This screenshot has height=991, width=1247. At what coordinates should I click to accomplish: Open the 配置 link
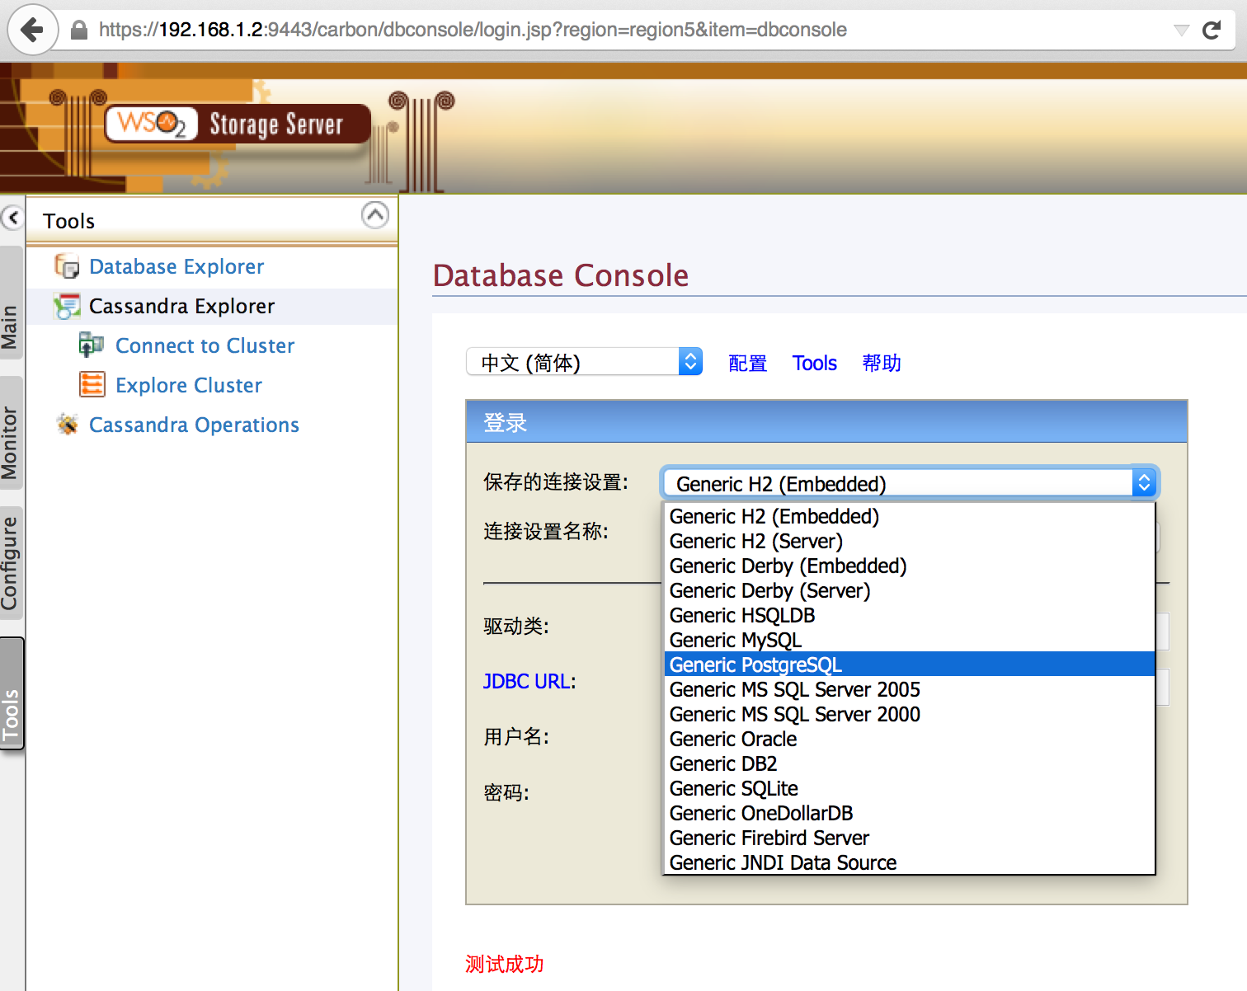pyautogui.click(x=747, y=364)
